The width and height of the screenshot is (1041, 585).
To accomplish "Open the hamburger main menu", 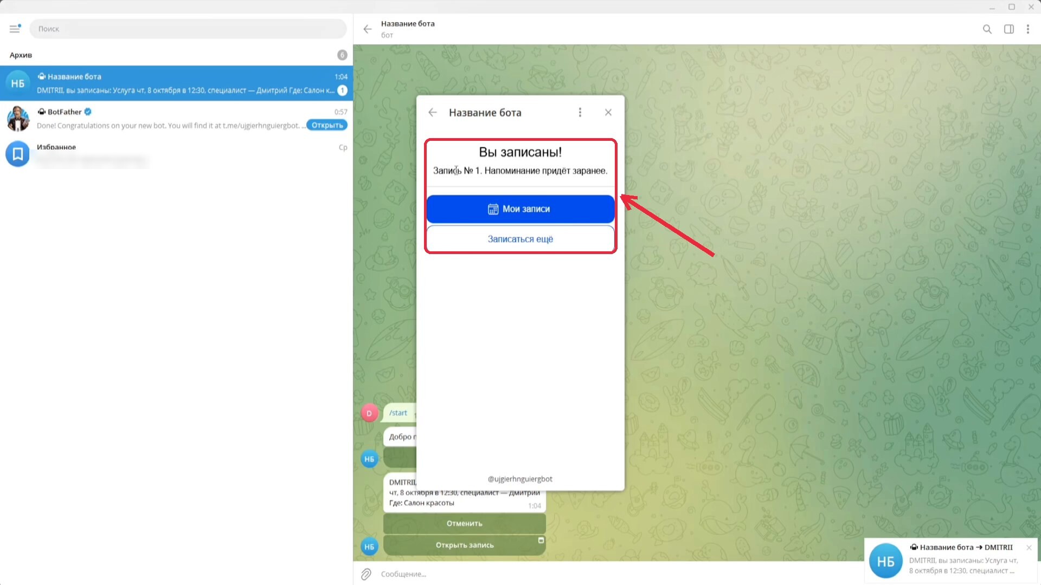I will pos(15,29).
